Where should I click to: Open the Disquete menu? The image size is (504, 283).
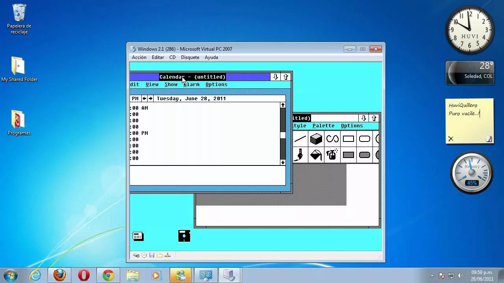coord(190,57)
